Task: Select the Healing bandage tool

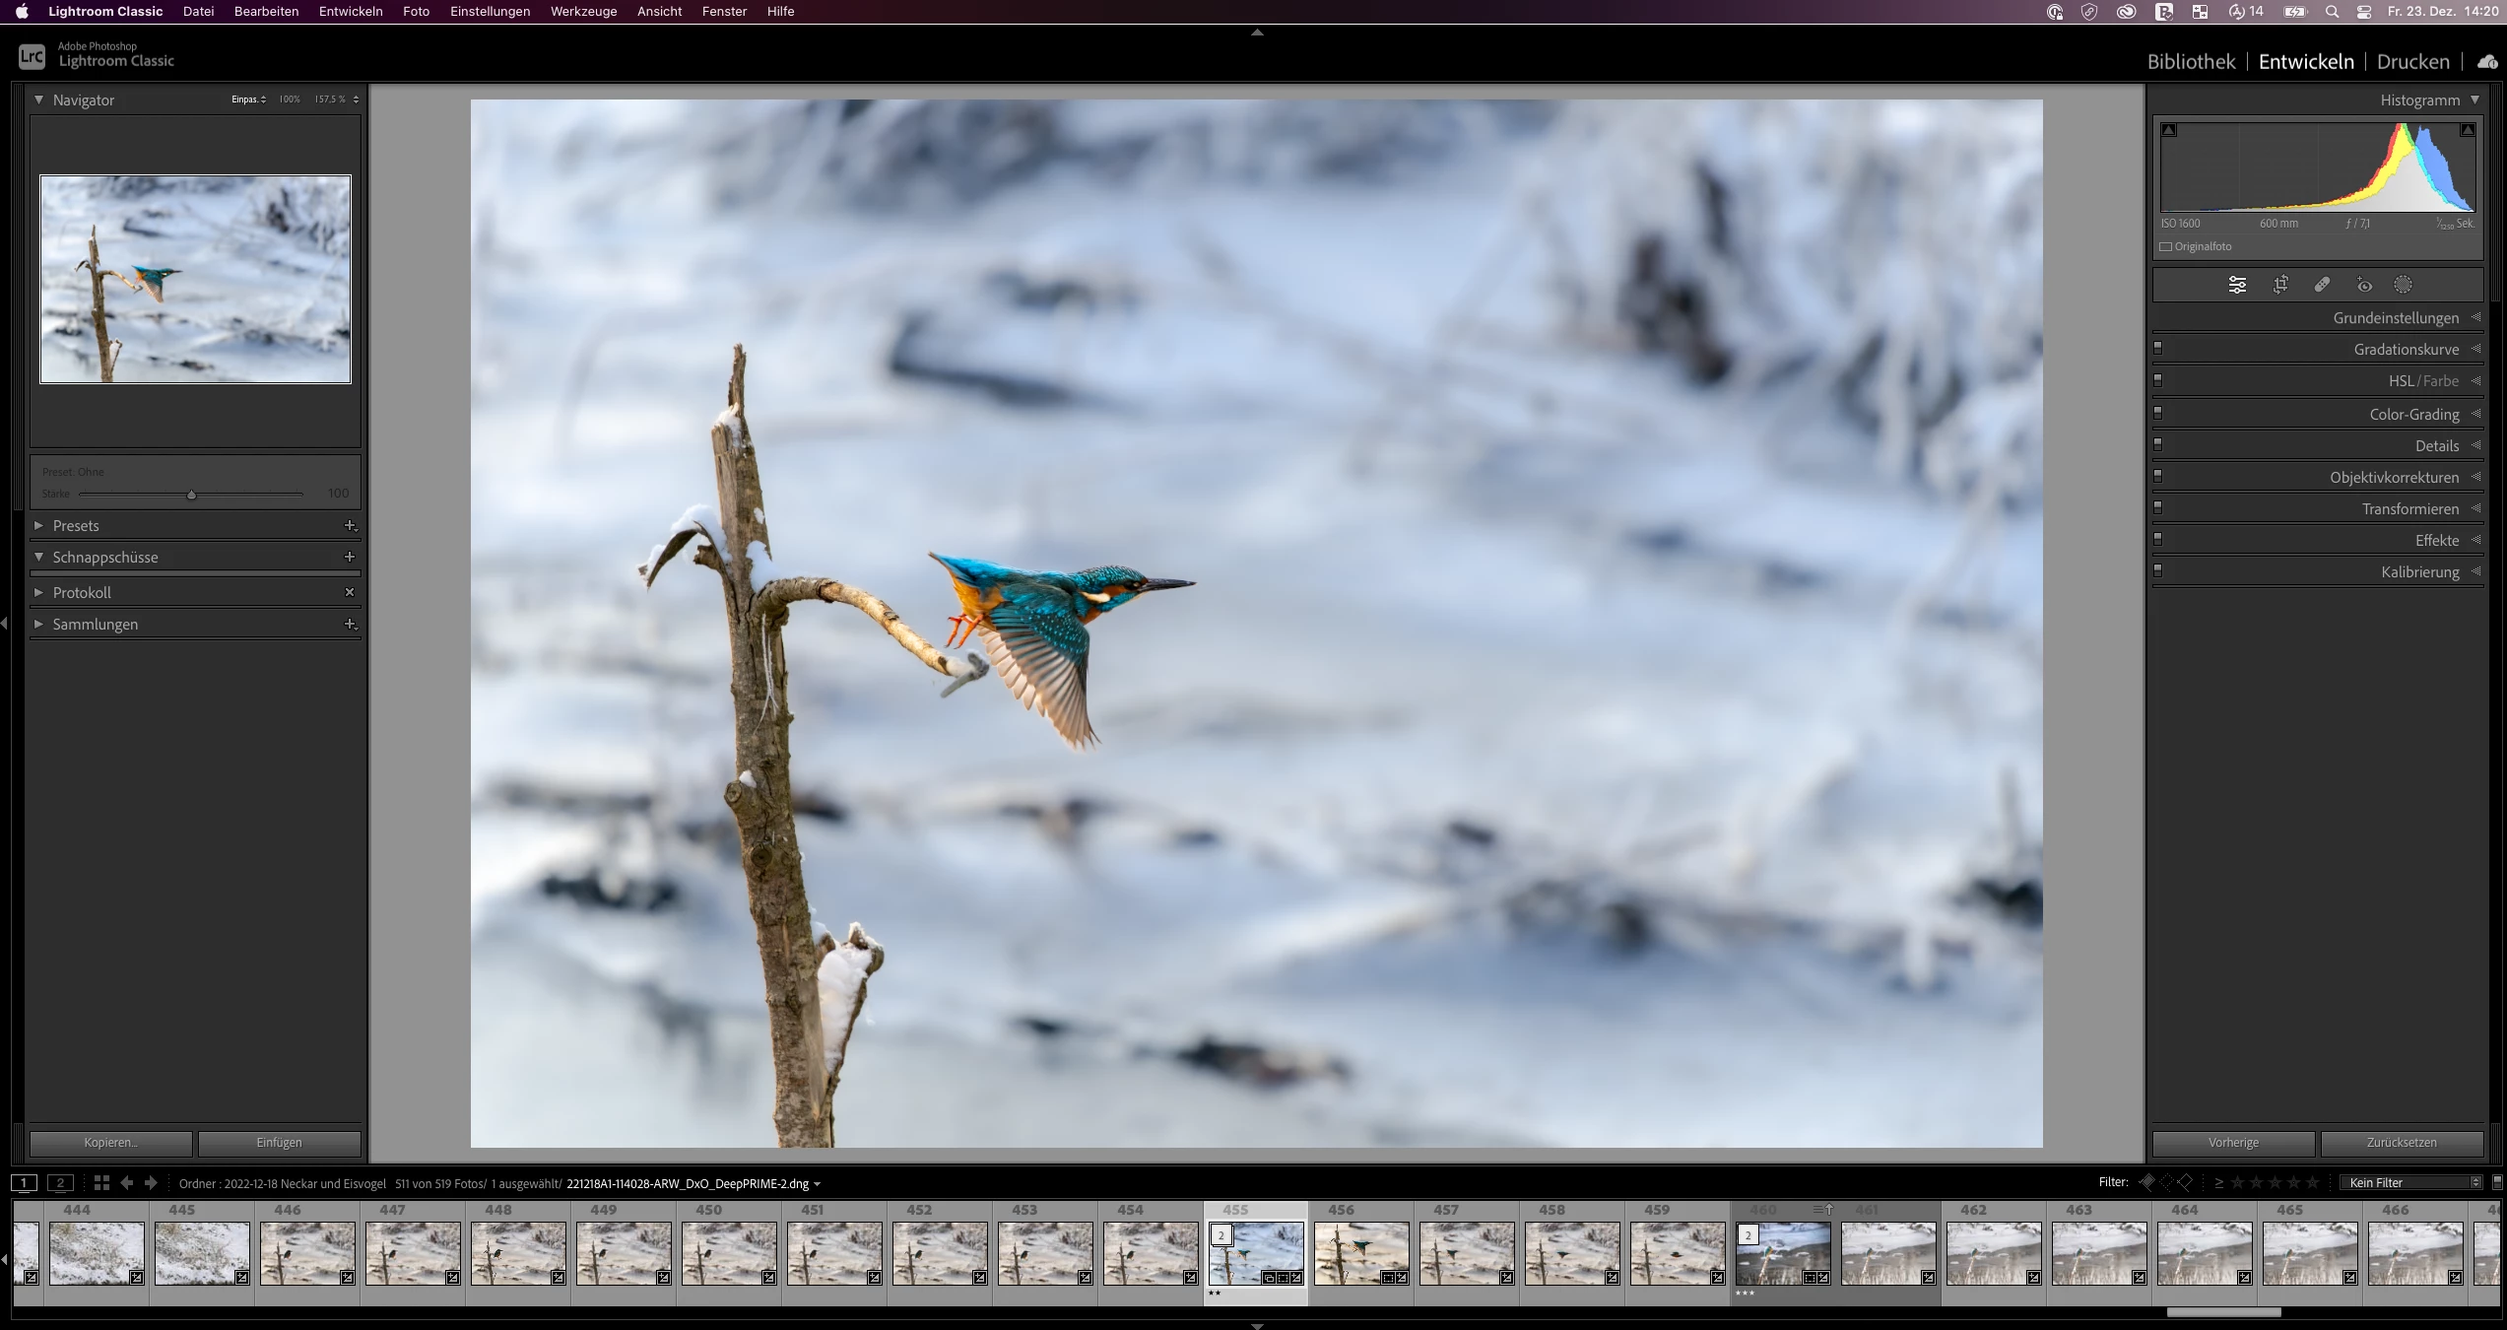Action: tap(2322, 285)
